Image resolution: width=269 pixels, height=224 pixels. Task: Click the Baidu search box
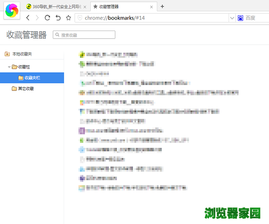click(x=256, y=18)
